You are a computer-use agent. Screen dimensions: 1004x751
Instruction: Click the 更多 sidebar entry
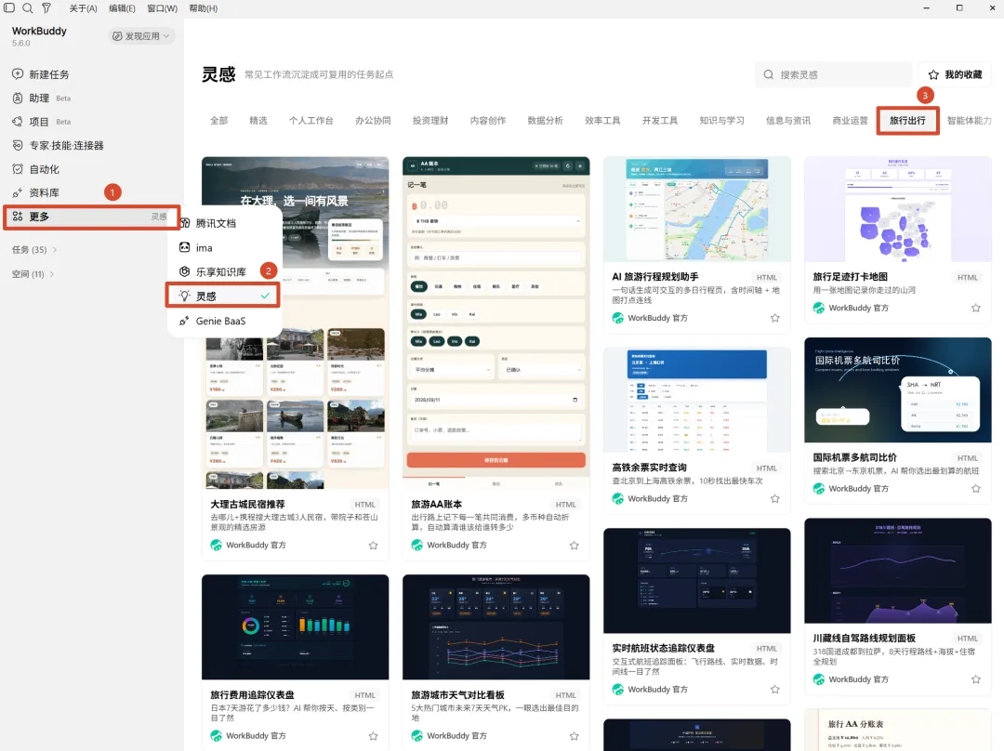tap(91, 217)
